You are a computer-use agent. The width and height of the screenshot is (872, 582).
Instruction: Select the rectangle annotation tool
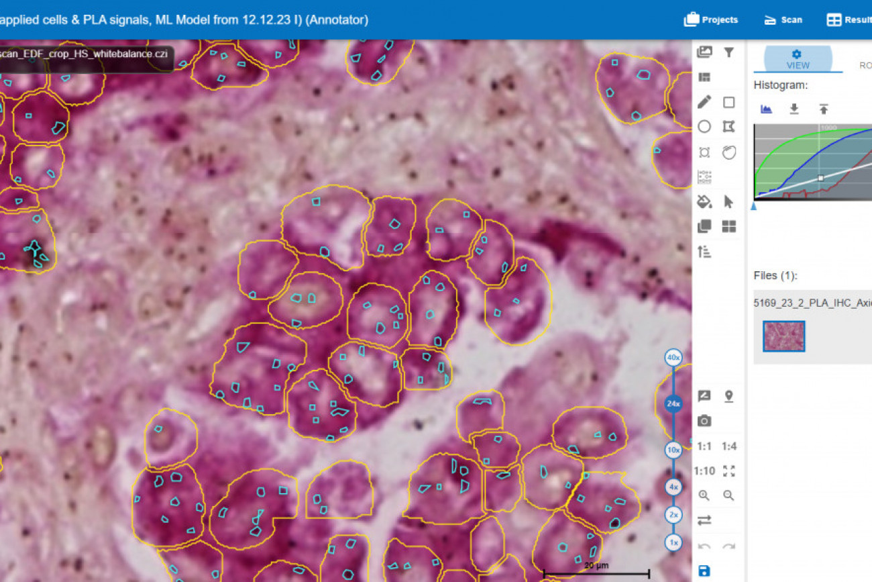(x=729, y=102)
